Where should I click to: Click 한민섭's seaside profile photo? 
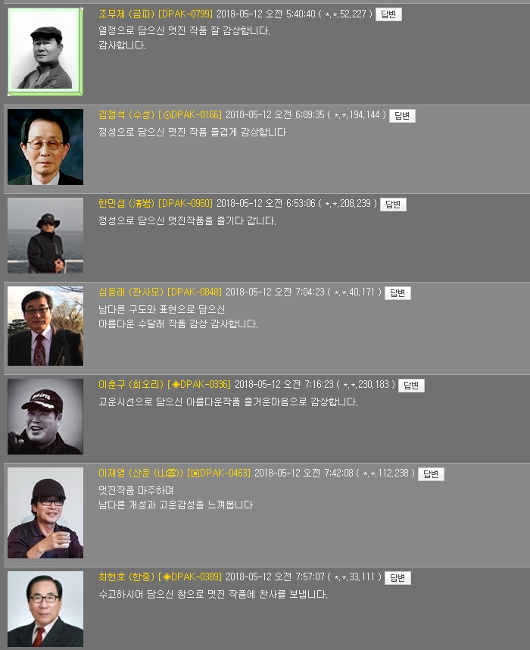click(x=45, y=236)
